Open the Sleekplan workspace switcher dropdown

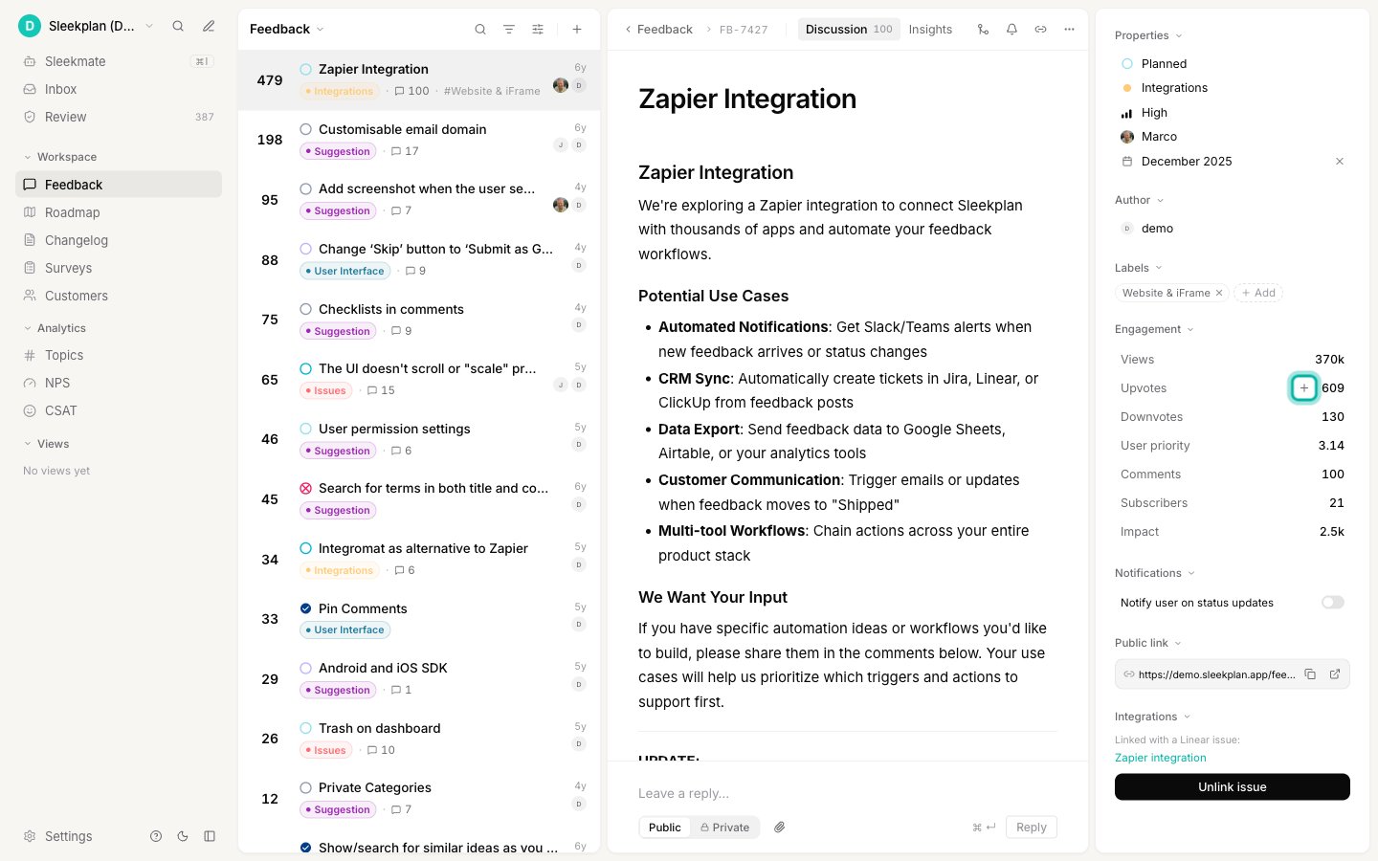[x=86, y=26]
